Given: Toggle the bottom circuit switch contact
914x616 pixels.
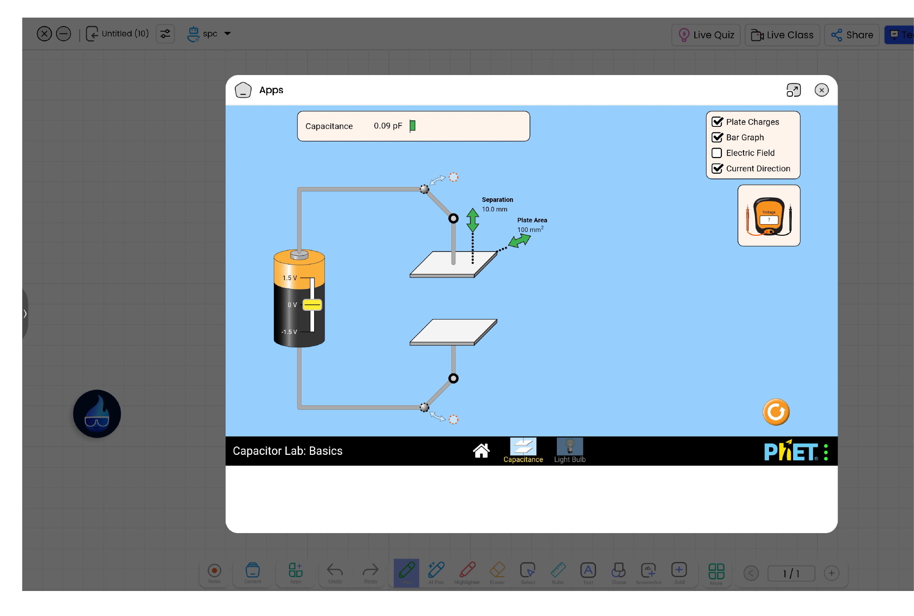Looking at the screenshot, I should tap(424, 407).
